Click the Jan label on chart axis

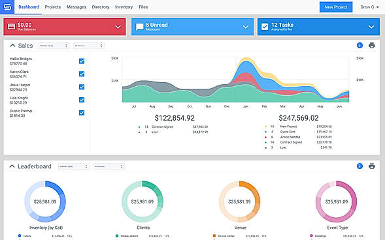click(246, 106)
